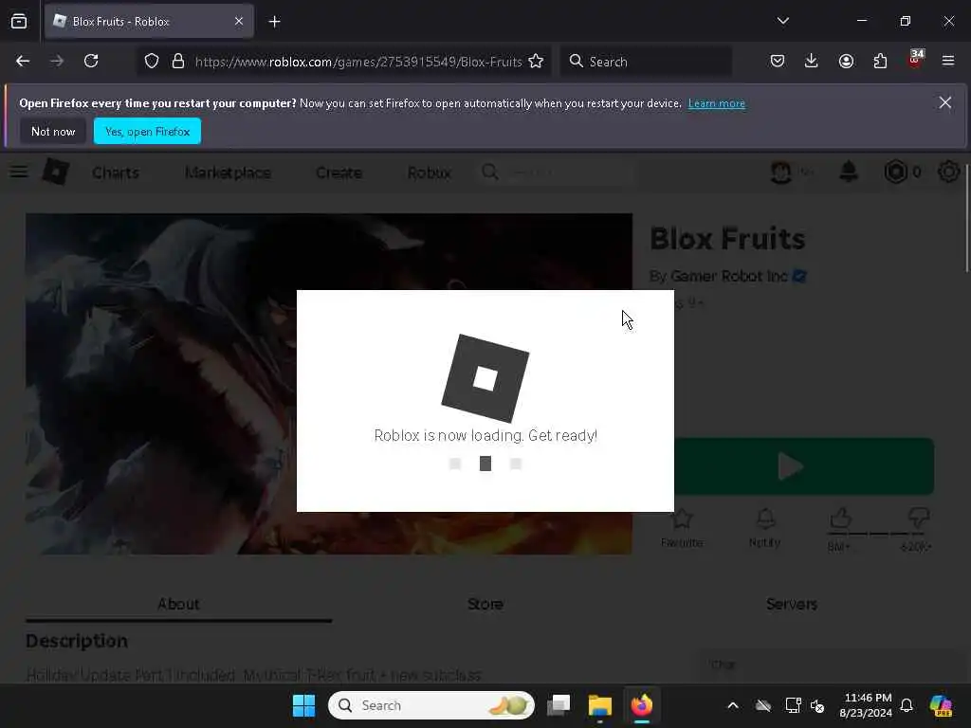
Task: Open Task View on the taskbar
Action: pyautogui.click(x=558, y=705)
